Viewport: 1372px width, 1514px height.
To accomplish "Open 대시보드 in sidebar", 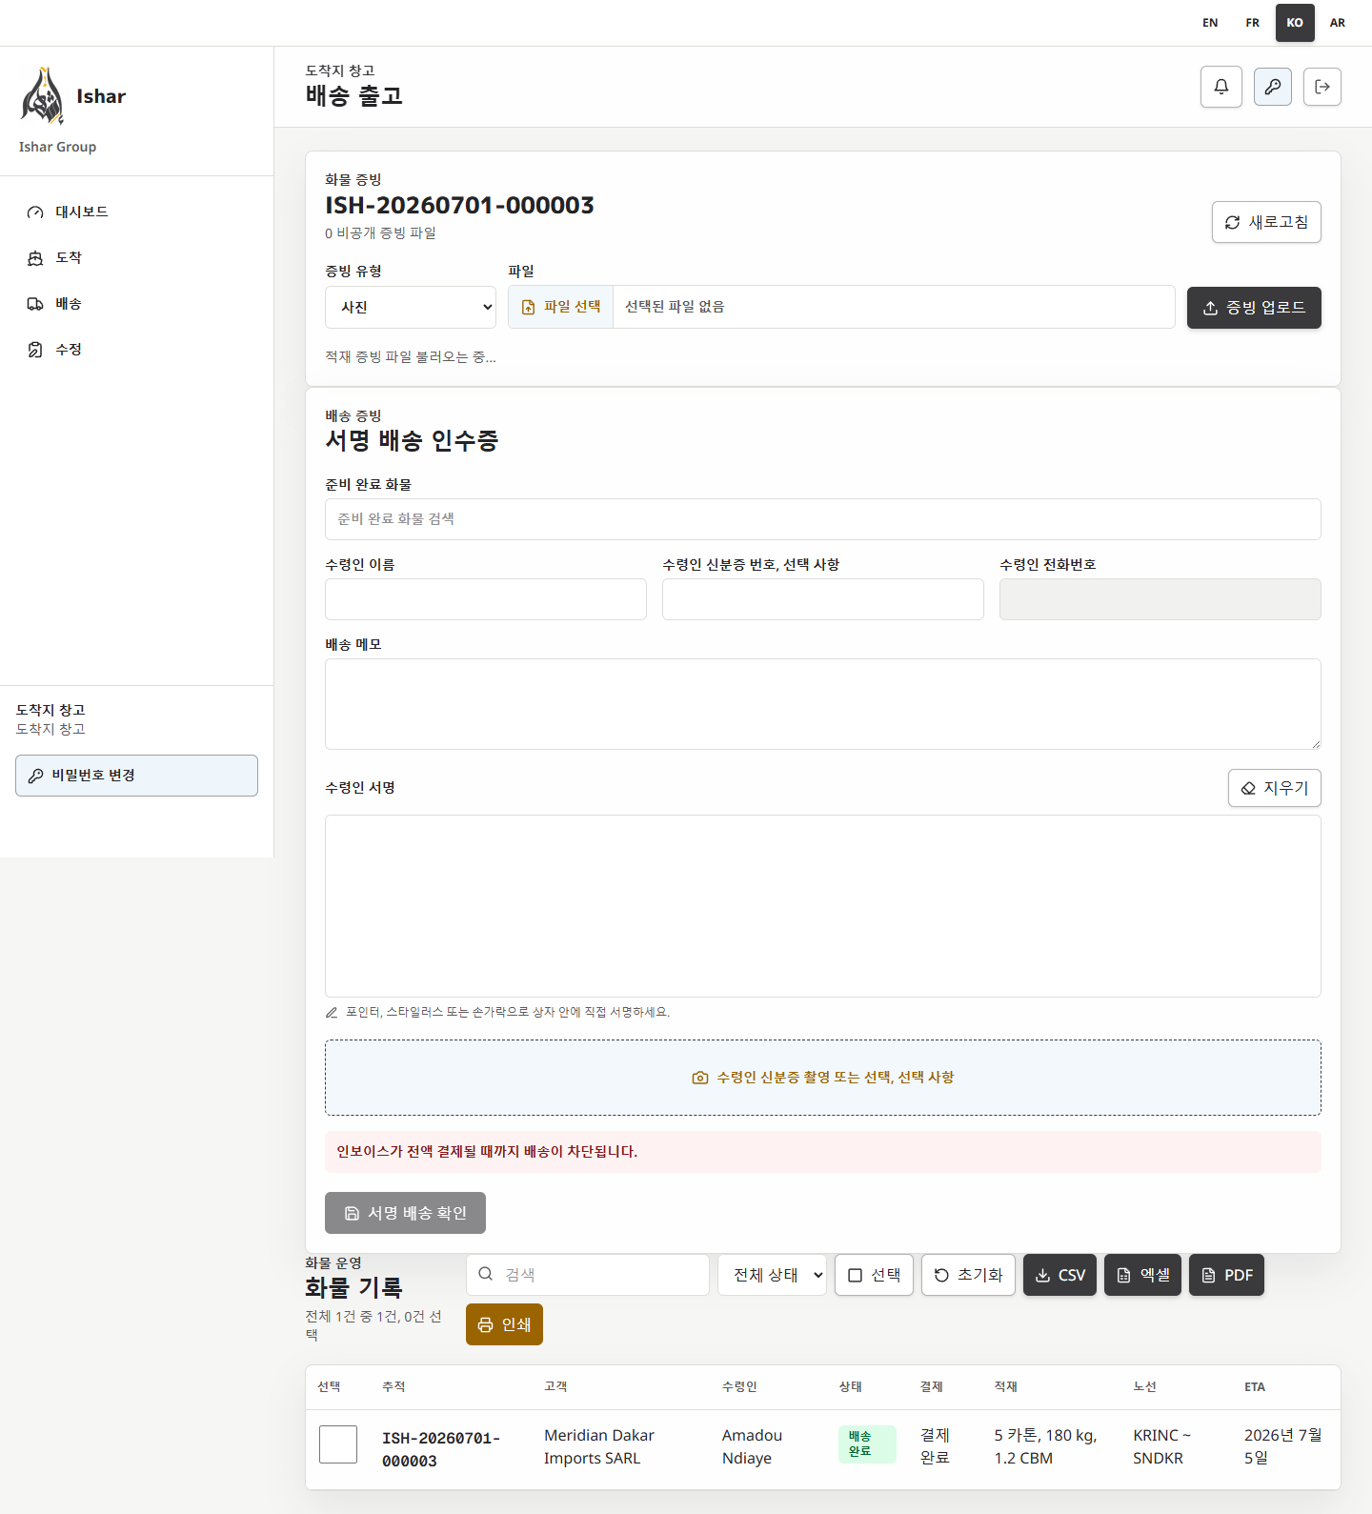I will pyautogui.click(x=136, y=212).
